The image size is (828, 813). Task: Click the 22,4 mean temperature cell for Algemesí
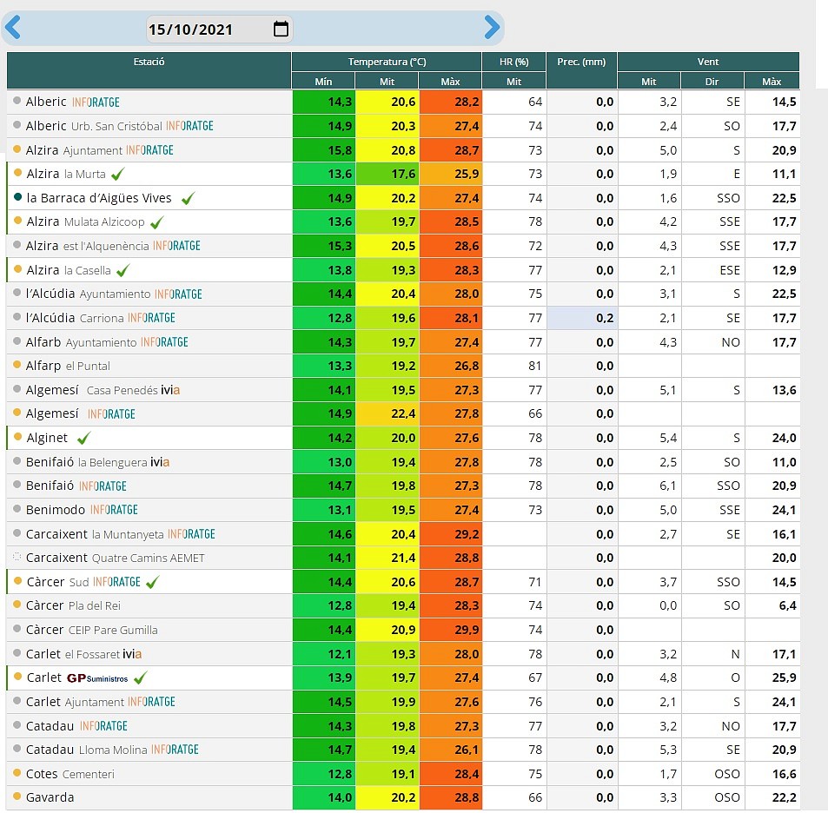point(388,414)
